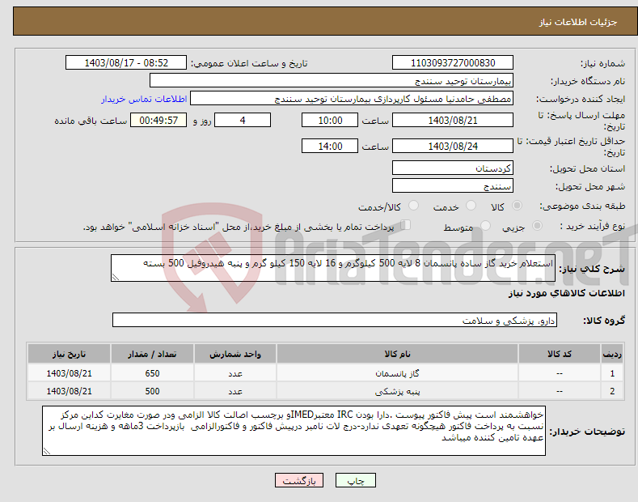The width and height of the screenshot is (638, 502).
Task: Click the نام کالا column header
Action: [x=398, y=354]
